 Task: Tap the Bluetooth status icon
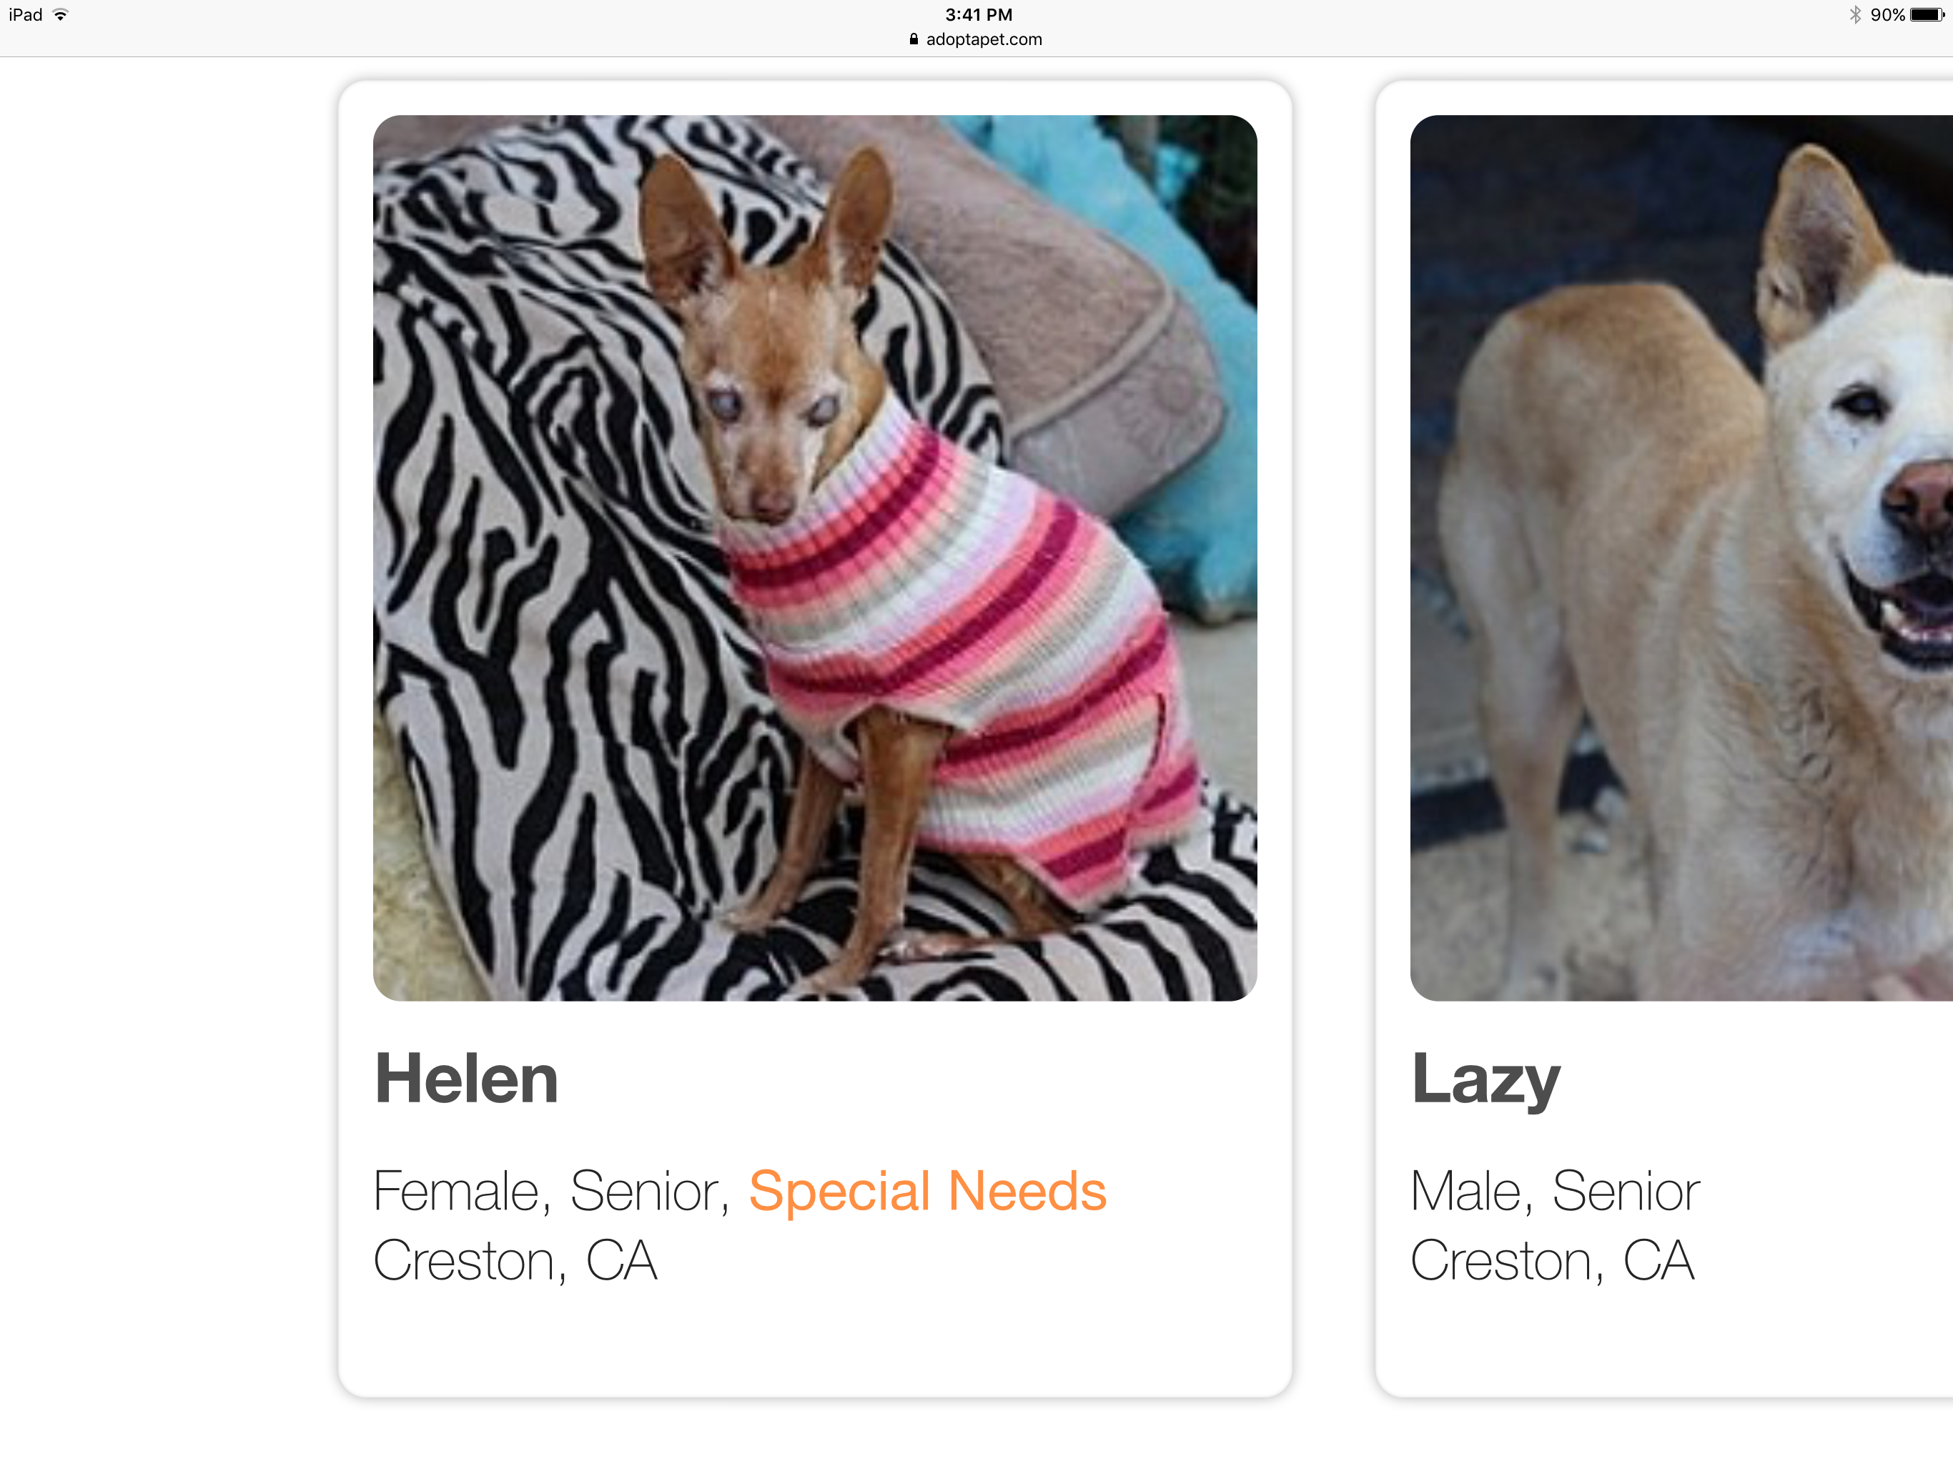click(x=1855, y=15)
